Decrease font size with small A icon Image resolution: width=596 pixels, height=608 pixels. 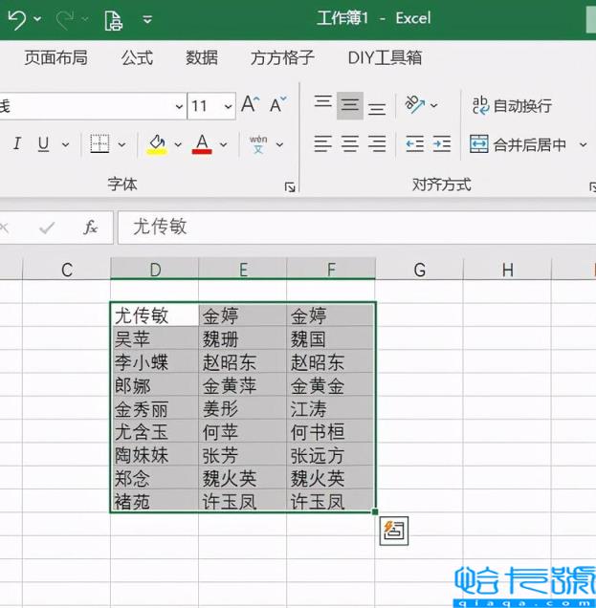277,105
